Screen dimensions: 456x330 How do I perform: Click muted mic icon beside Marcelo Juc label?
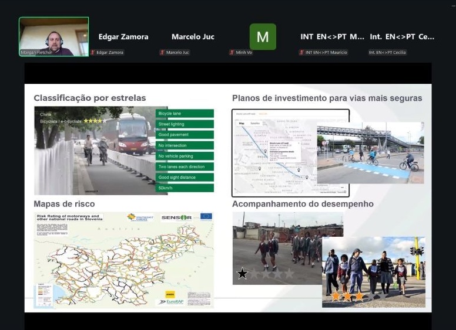(162, 53)
